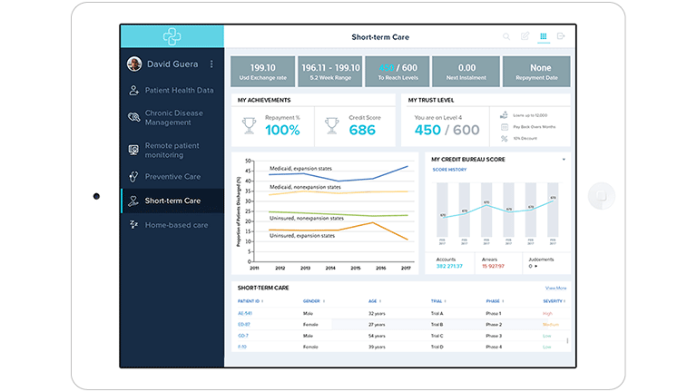Open the three-dot menu beside David Guera
Image resolution: width=697 pixels, height=392 pixels.
(211, 64)
